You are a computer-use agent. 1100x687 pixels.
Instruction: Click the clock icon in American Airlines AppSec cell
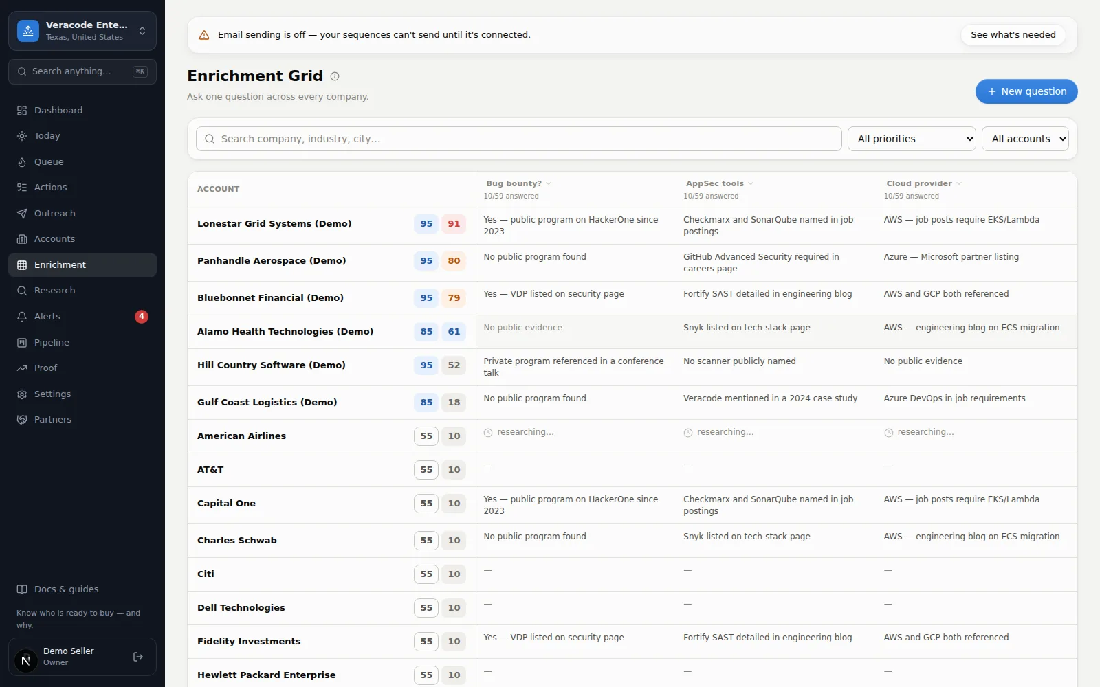[x=688, y=433]
